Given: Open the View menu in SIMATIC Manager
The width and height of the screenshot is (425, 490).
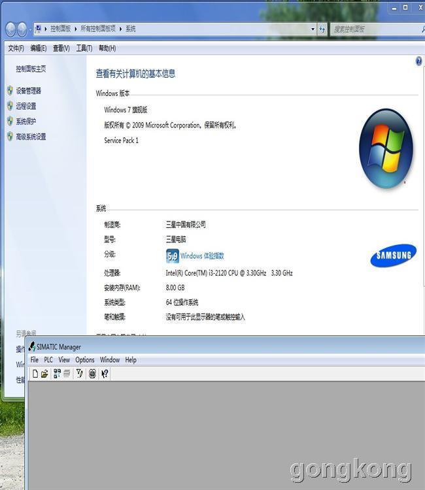Looking at the screenshot, I should pyautogui.click(x=64, y=360).
